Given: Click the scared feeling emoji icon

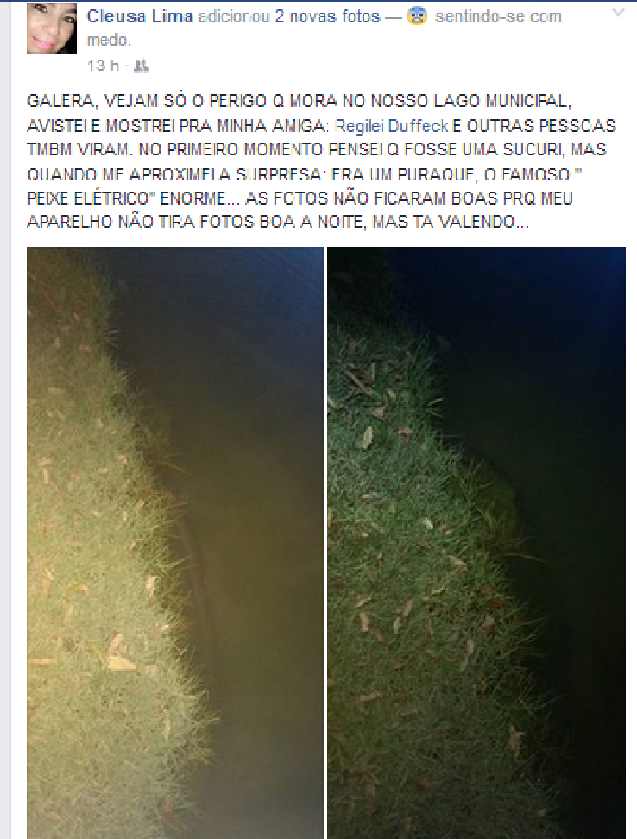Looking at the screenshot, I should click(x=417, y=16).
